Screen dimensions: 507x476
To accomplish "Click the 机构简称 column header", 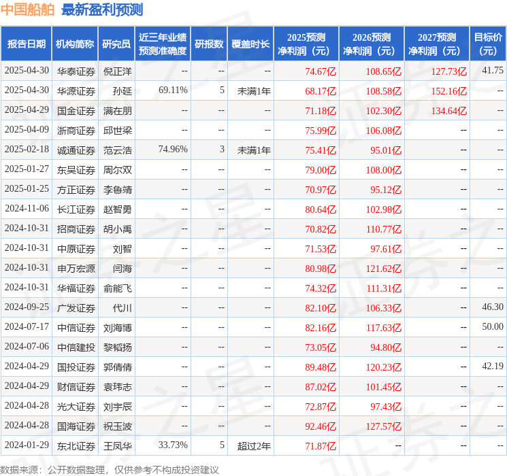I will click(75, 44).
